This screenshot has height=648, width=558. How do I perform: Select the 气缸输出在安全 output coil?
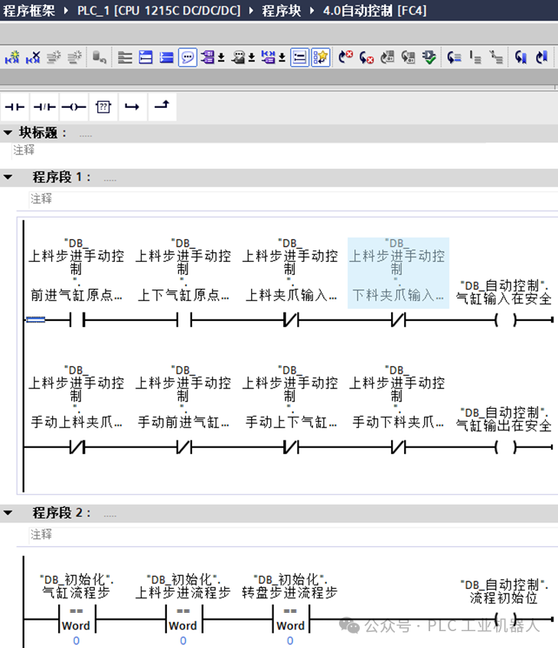tap(506, 447)
